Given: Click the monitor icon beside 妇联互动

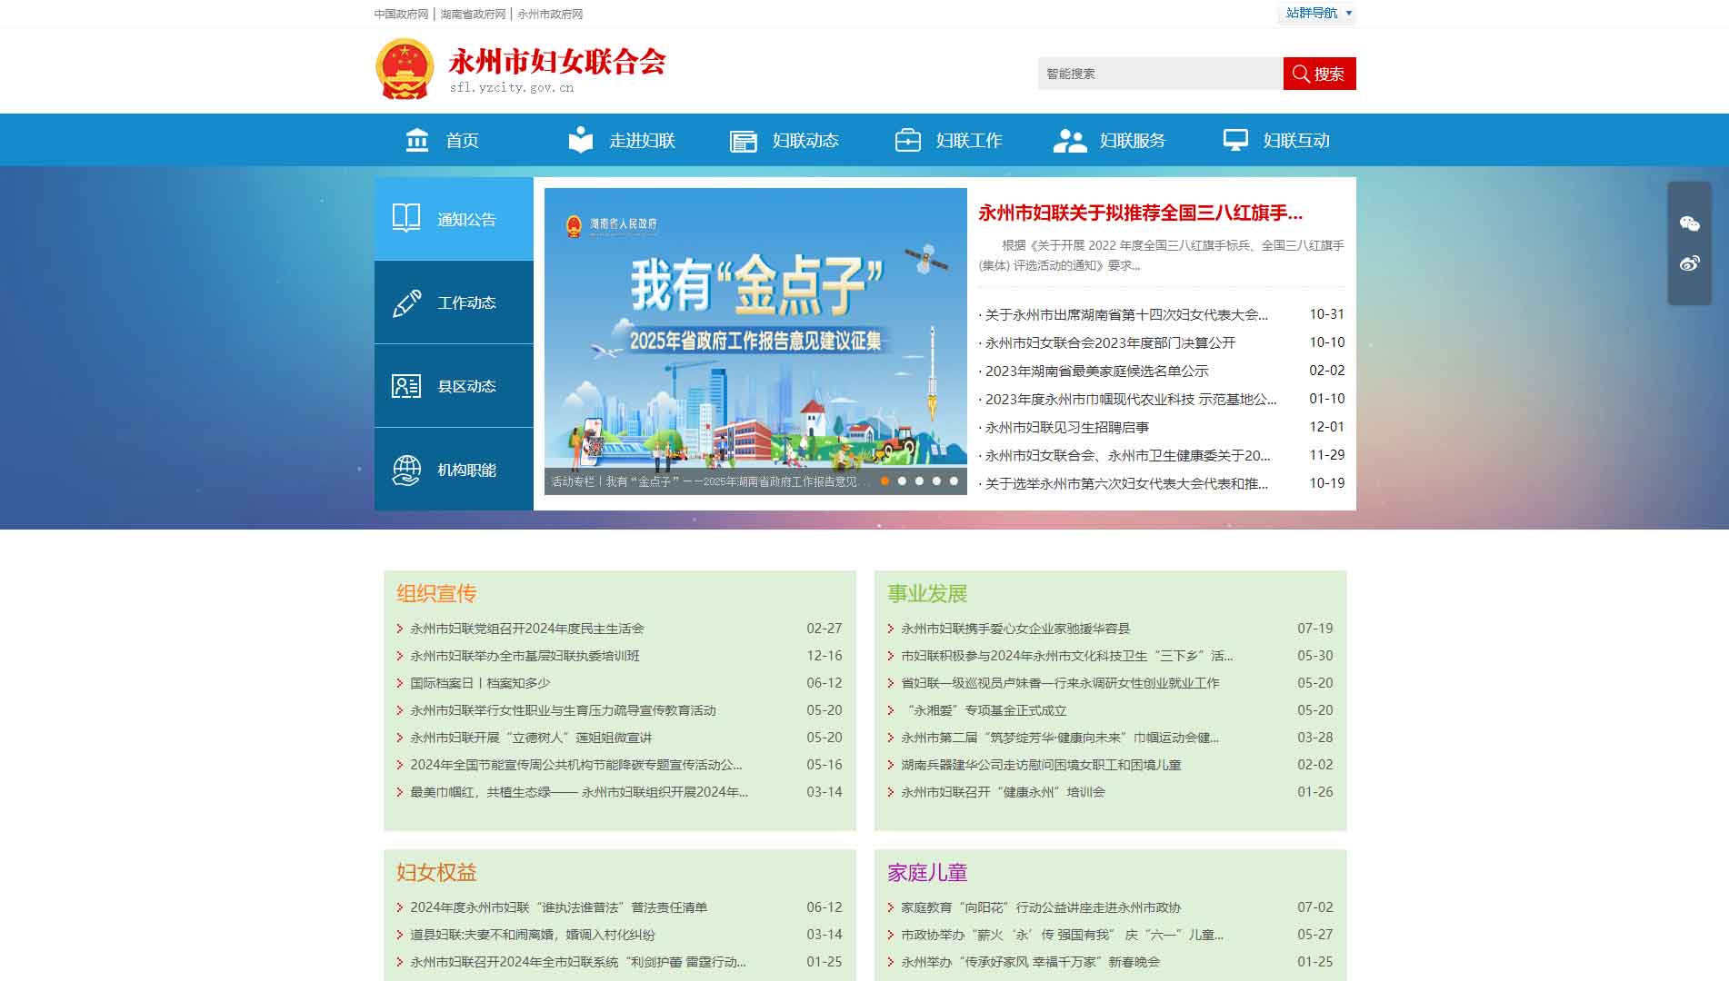Looking at the screenshot, I should pos(1235,140).
